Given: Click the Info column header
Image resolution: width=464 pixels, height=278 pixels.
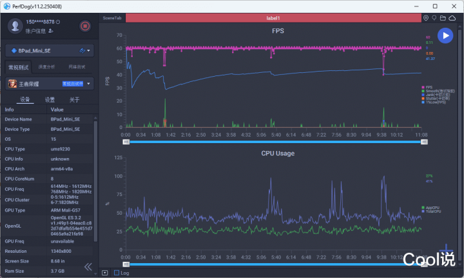Looking at the screenshot, I should pyautogui.click(x=9, y=110).
